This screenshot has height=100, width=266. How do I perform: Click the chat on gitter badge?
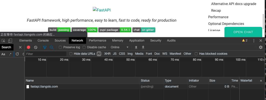[144, 30]
